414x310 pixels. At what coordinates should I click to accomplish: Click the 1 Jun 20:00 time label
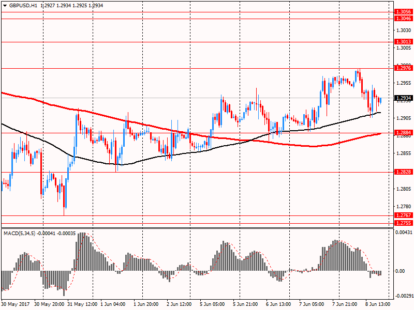[146, 304]
